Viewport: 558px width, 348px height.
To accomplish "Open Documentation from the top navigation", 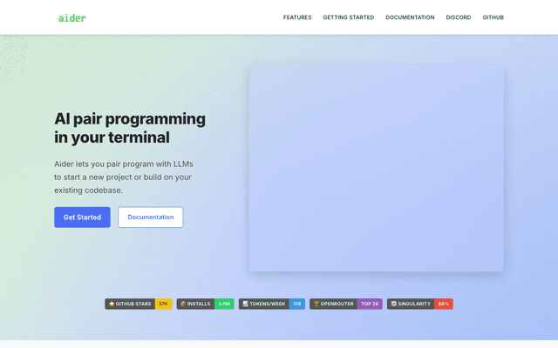I will [x=410, y=17].
